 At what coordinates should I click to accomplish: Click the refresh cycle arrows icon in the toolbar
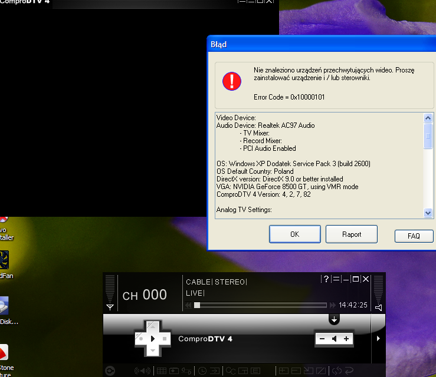pos(337,371)
